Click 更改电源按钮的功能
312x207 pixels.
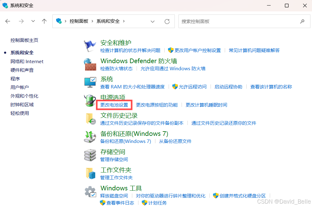point(157,105)
